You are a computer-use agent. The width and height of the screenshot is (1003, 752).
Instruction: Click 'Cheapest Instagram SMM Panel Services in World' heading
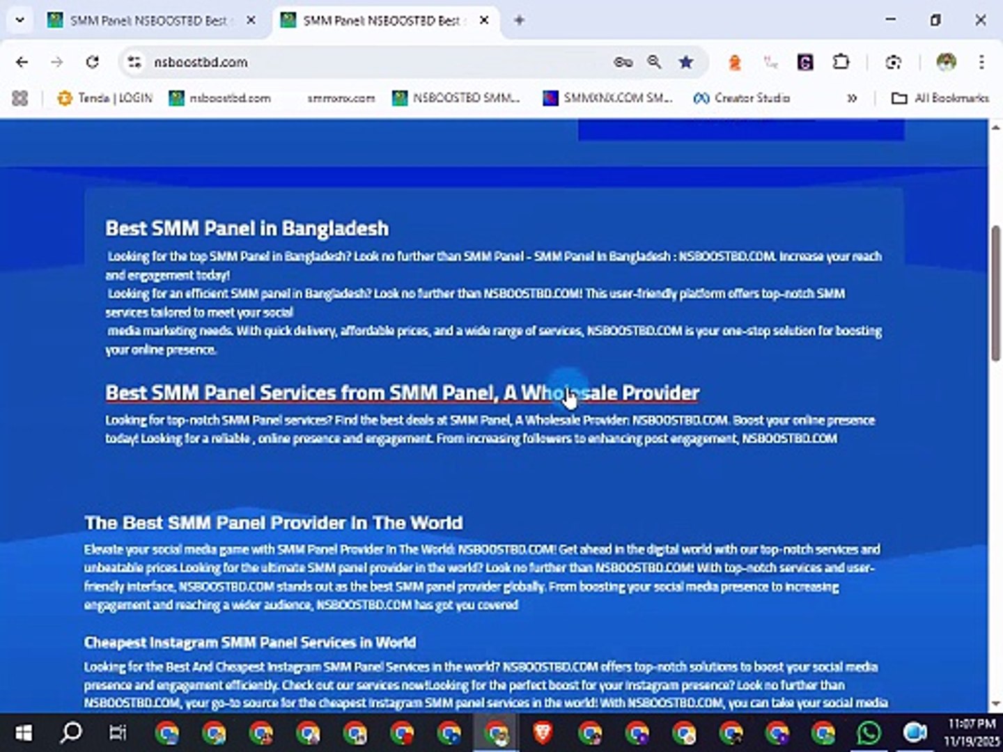pos(250,642)
